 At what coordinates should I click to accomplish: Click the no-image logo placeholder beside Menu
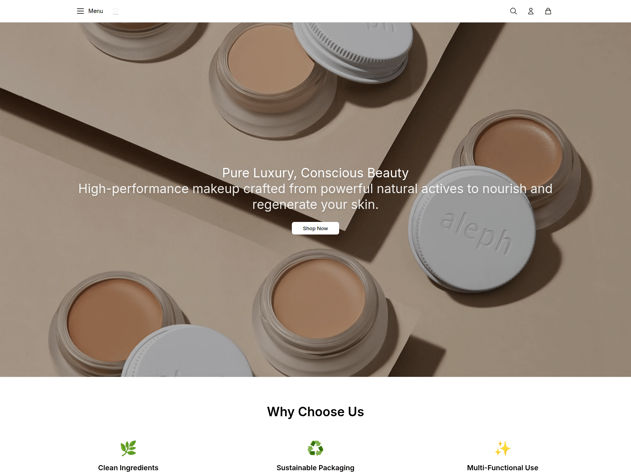[116, 11]
